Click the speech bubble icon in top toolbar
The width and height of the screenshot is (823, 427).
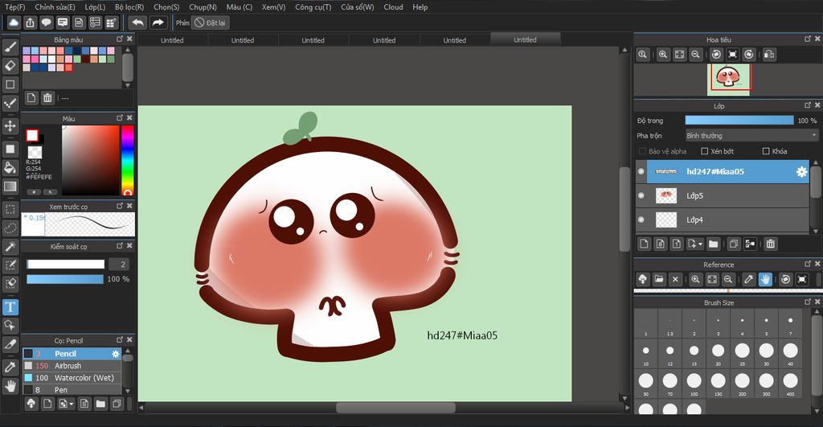pos(46,23)
